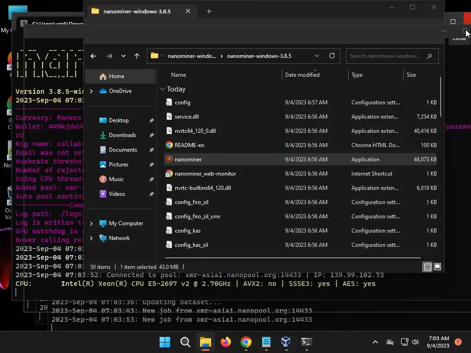Select Network in the sidebar

click(119, 238)
